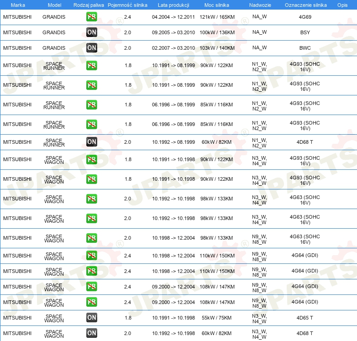Image resolution: width=357 pixels, height=341 pixels.
Task: Click capacity 2.4 in the Grandis 4G69 row
Action: point(127,17)
